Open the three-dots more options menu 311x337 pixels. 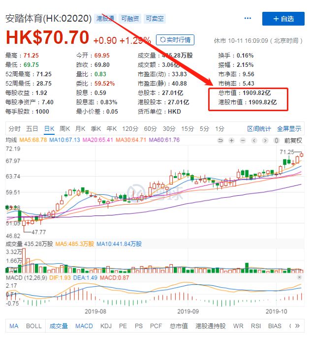[x=248, y=19]
